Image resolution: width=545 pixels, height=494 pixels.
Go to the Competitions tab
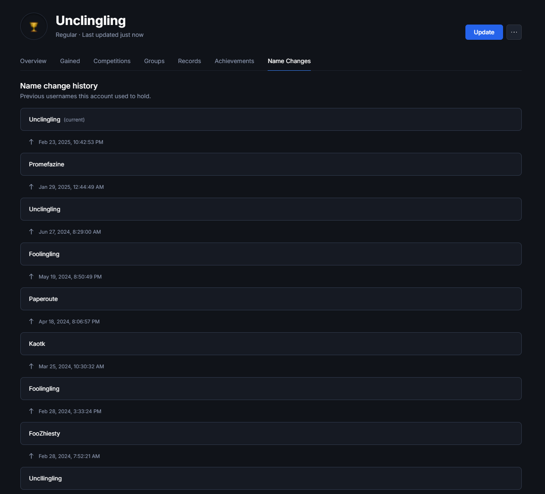coord(112,61)
